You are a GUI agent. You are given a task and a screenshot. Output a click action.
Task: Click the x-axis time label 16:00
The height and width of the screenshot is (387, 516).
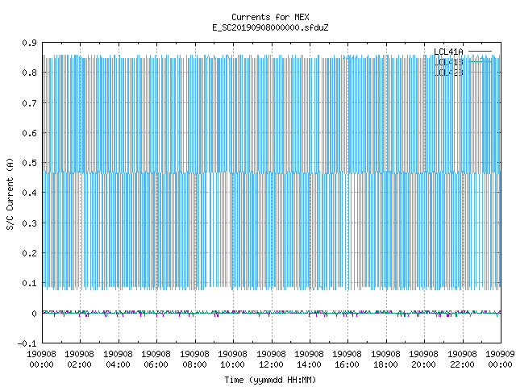347,364
